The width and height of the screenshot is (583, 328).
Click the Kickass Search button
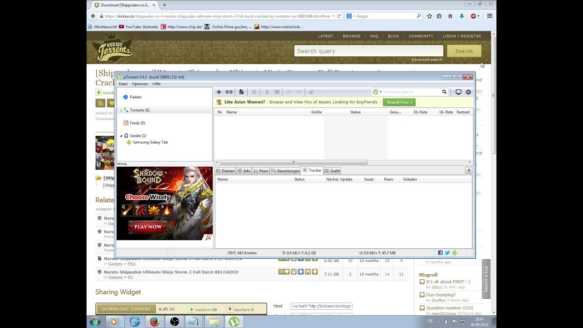point(464,51)
